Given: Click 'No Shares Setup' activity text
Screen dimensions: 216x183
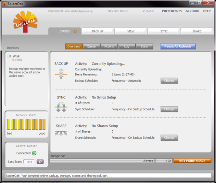Looking at the screenshot, I should pos(105,126).
